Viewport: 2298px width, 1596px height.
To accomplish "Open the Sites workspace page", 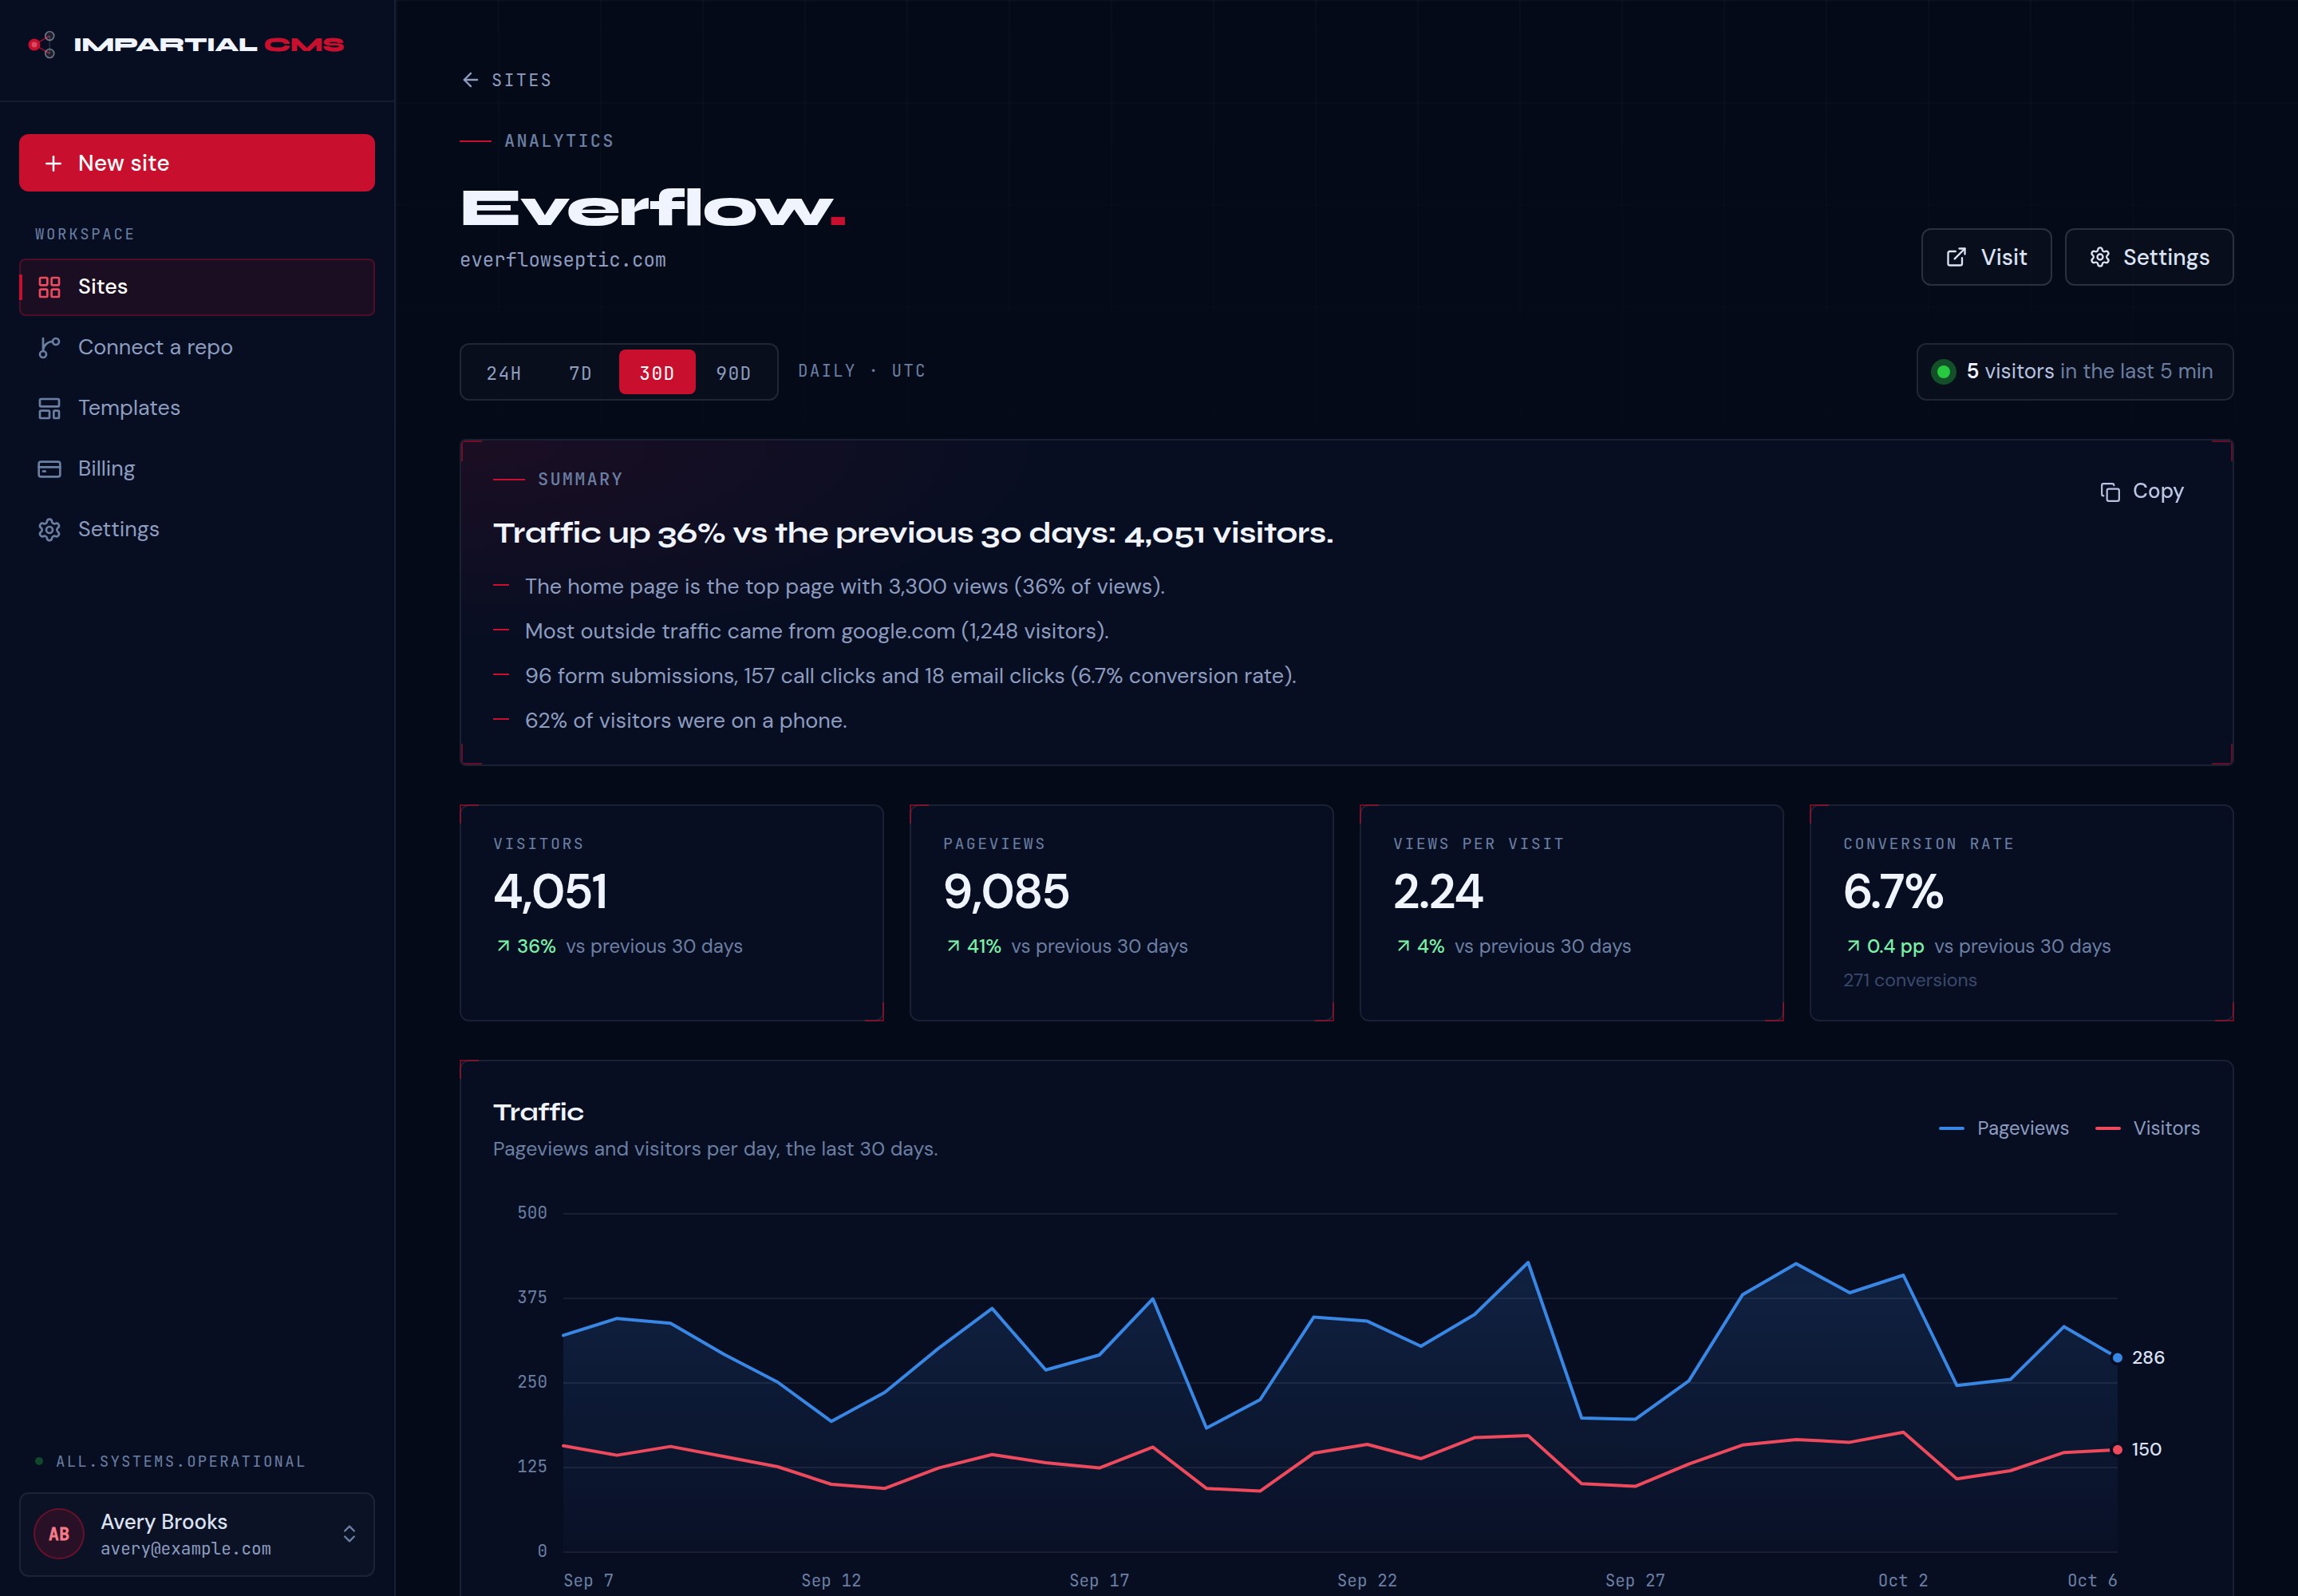I will pos(197,287).
